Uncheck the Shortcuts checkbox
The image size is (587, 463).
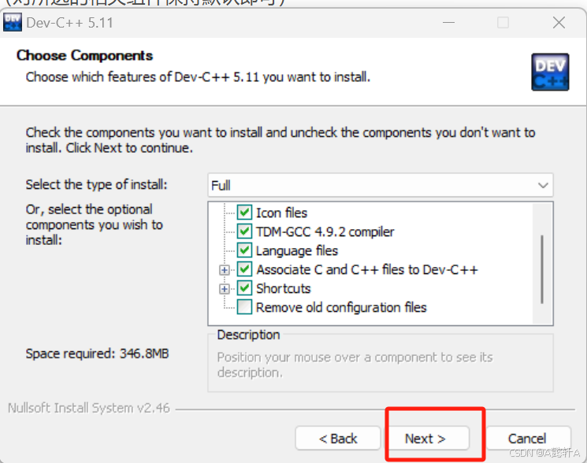pyautogui.click(x=244, y=288)
